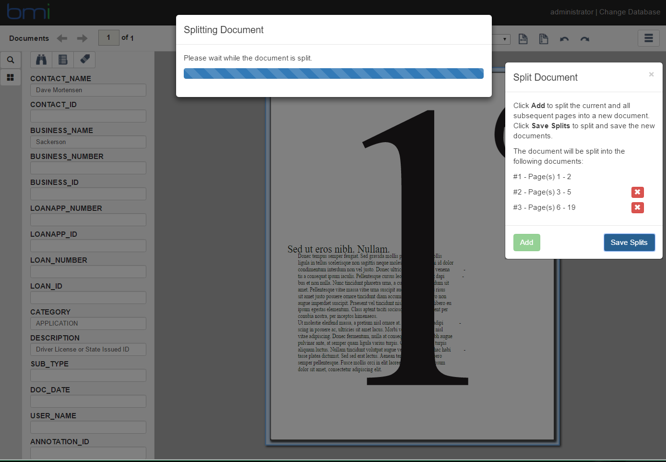Go to previous document with left arrow
This screenshot has width=666, height=462.
pyautogui.click(x=62, y=38)
